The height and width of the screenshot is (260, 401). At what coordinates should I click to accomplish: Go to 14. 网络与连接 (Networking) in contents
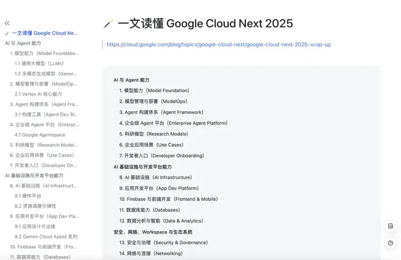pyautogui.click(x=151, y=253)
